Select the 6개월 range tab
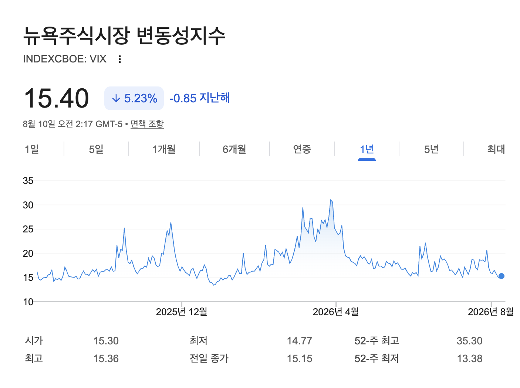Image resolution: width=520 pixels, height=388 pixels. tap(234, 149)
